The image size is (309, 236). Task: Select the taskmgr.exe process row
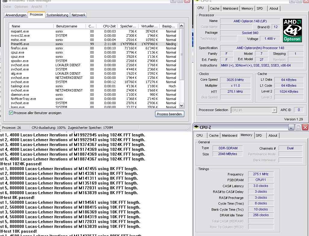(94, 86)
